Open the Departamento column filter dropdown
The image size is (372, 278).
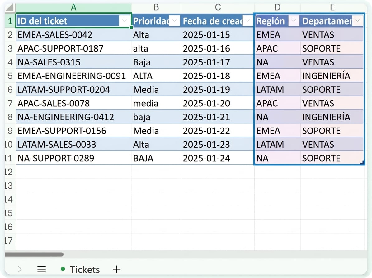click(x=358, y=21)
